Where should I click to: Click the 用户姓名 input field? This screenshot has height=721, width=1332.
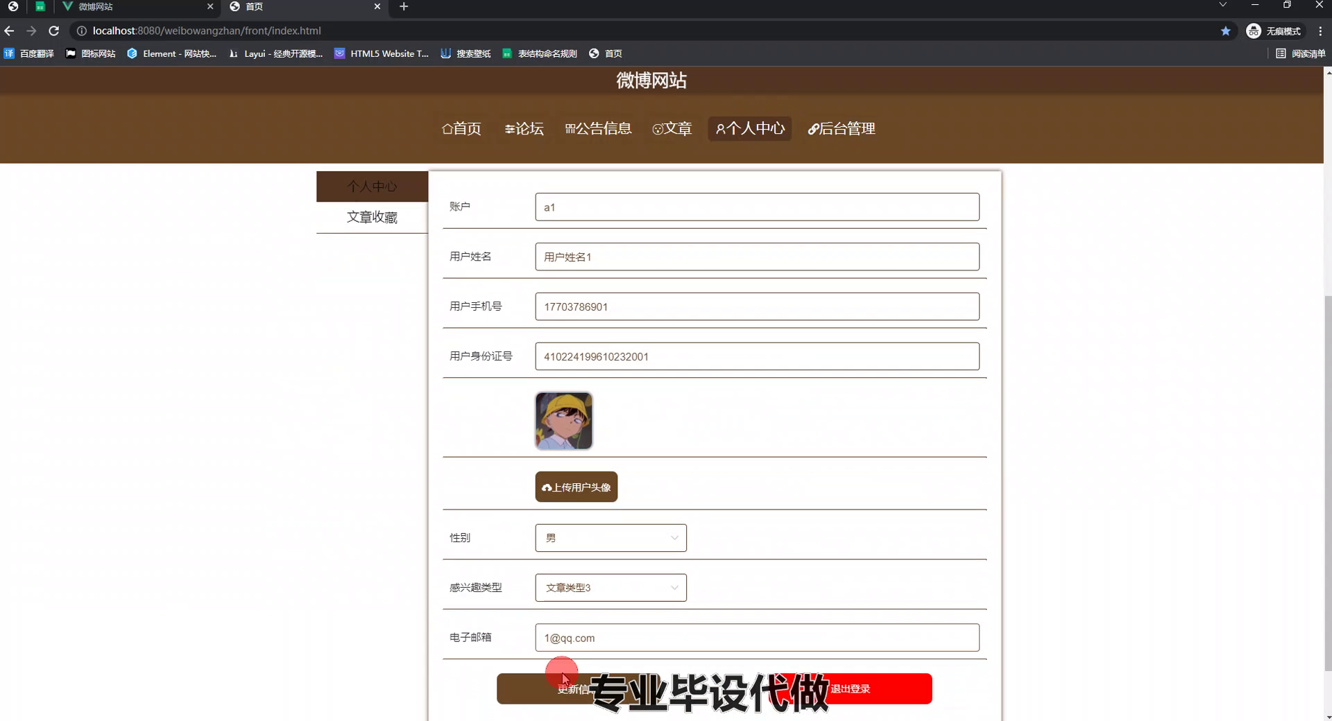click(757, 257)
